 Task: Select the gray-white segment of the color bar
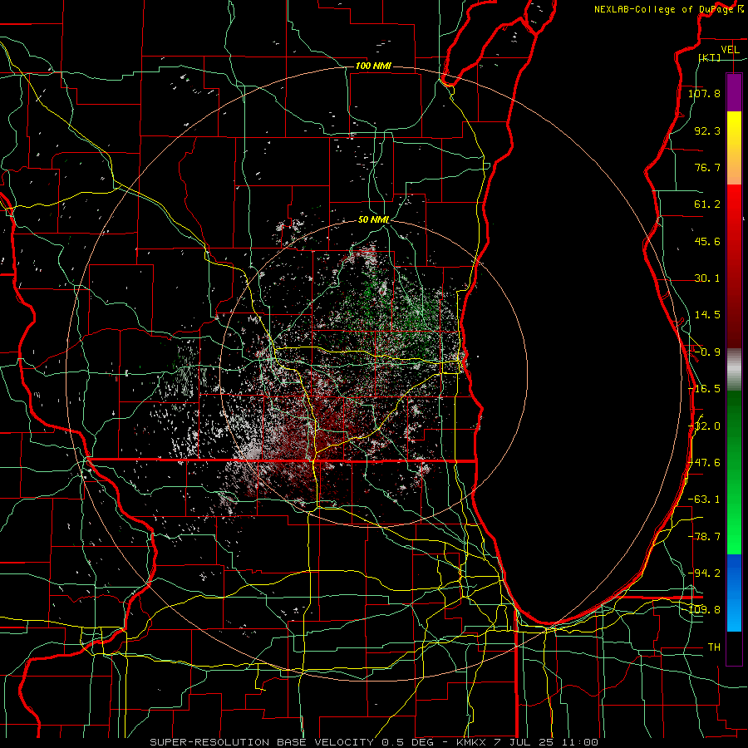click(x=734, y=370)
